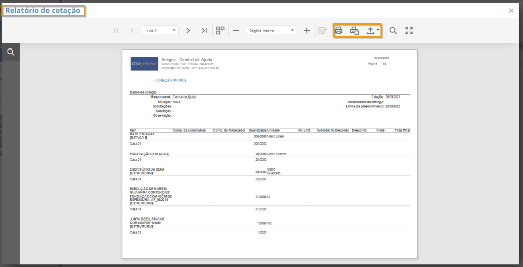
Task: Open the '1 de 2' page selector dropdown
Action: click(x=160, y=30)
